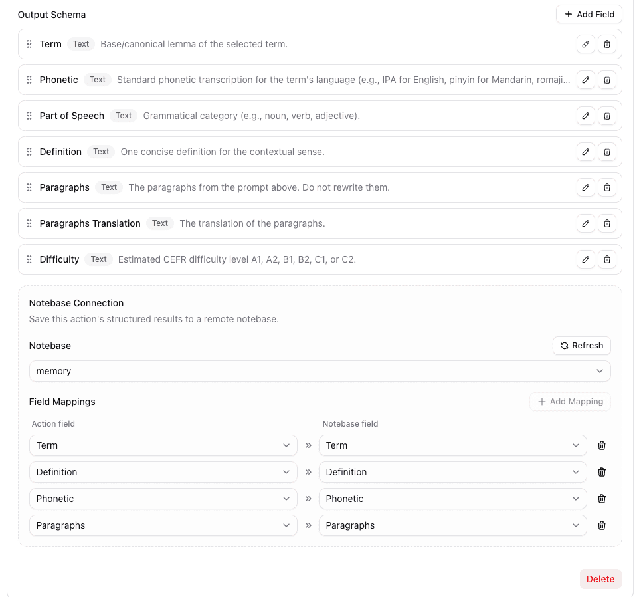Edit the Part of Speech field
This screenshot has height=597, width=641.
tap(585, 116)
